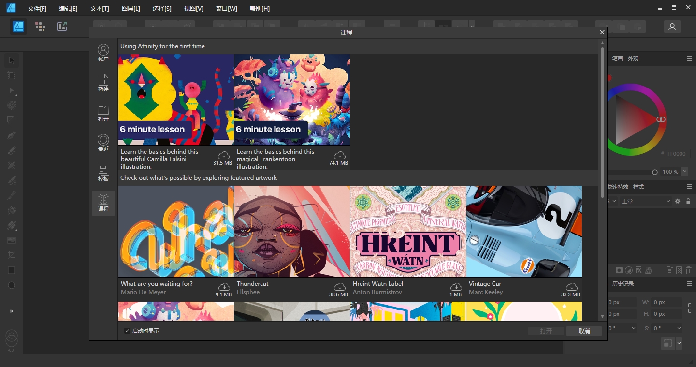
Task: Open the 文件 menu
Action: pyautogui.click(x=37, y=8)
